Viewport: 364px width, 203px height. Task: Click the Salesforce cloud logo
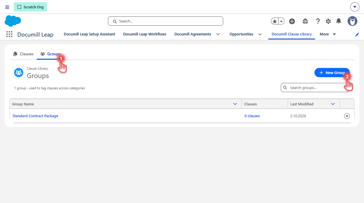(13, 21)
